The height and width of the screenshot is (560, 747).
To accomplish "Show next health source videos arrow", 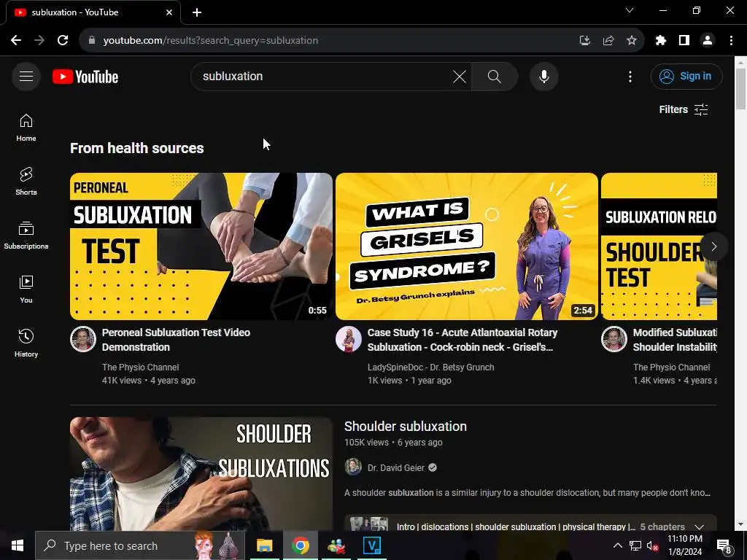I will (713, 246).
